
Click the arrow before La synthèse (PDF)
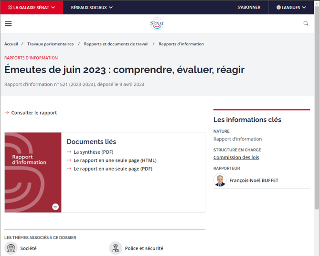(69, 152)
